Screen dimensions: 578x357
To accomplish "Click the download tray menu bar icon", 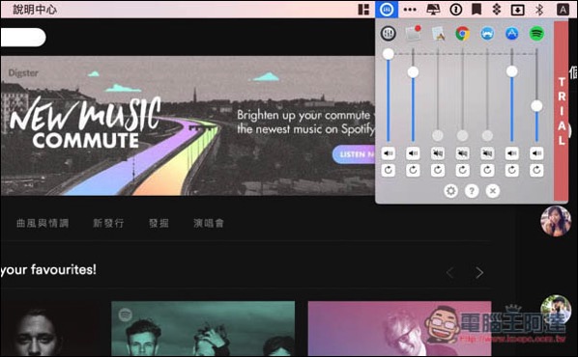I will tap(517, 10).
